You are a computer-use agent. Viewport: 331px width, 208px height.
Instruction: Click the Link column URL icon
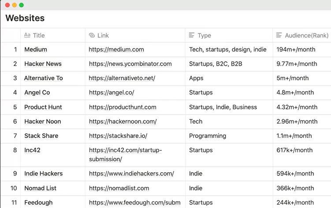(x=92, y=35)
